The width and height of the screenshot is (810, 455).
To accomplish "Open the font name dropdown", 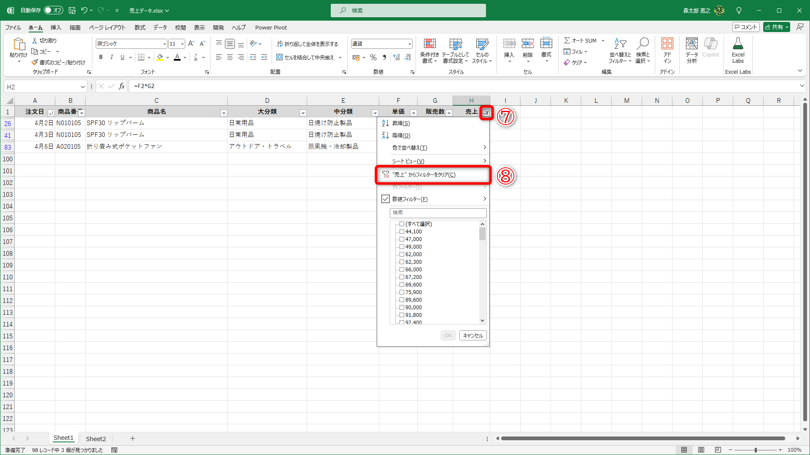I will click(165, 44).
